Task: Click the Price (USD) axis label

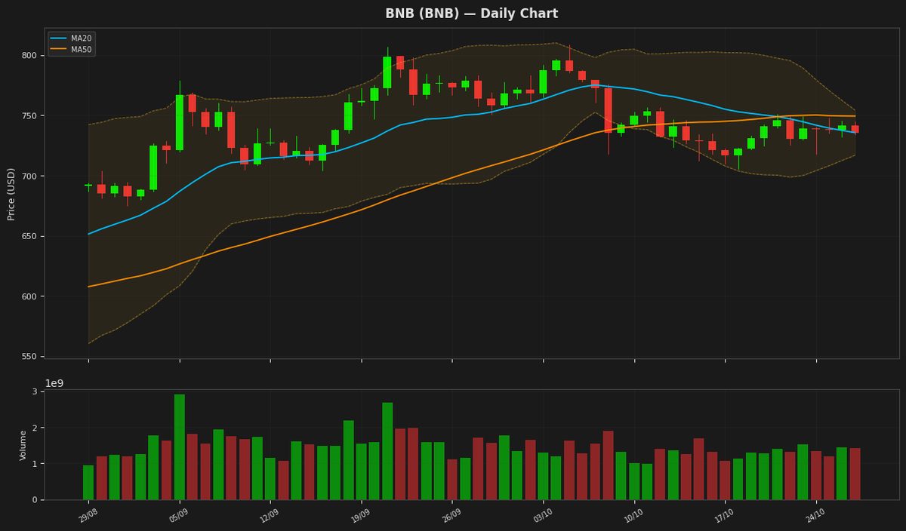Action: tap(11, 193)
